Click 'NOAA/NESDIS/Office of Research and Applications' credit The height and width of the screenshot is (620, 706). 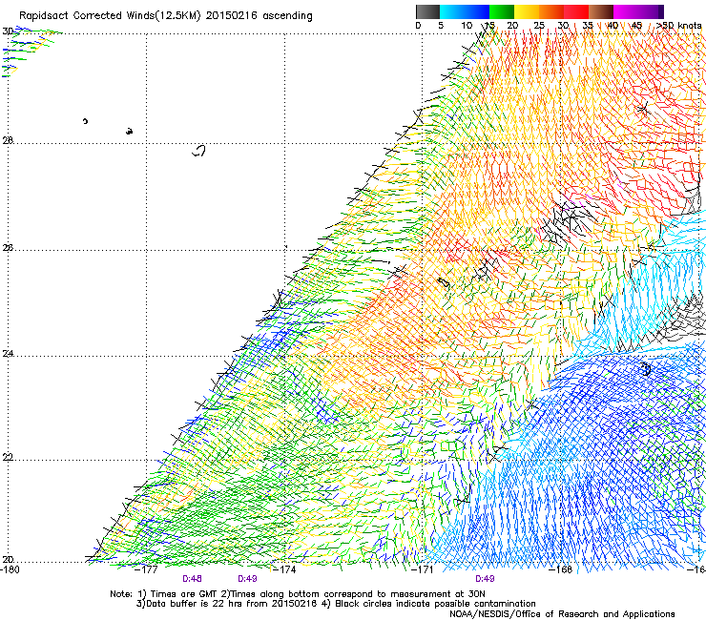[562, 614]
